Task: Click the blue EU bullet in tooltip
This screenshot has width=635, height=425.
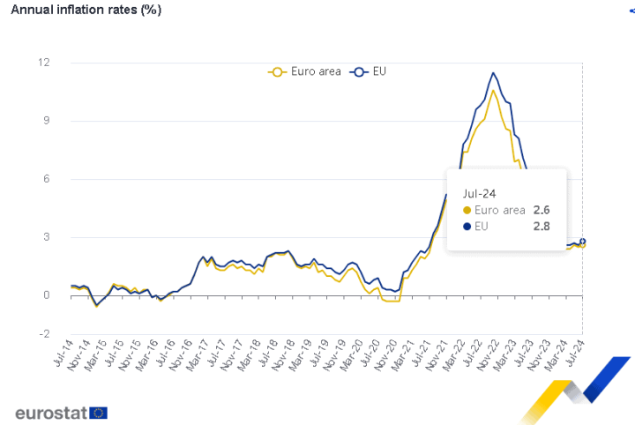Action: (467, 227)
